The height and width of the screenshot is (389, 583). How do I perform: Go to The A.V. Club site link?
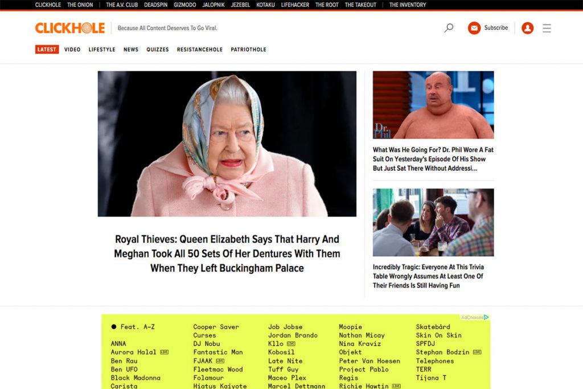point(122,5)
